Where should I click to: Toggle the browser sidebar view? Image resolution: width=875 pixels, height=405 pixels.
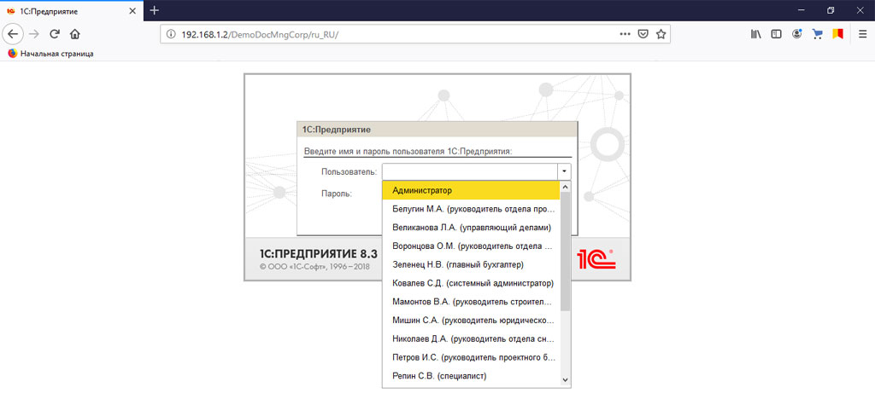coord(776,34)
